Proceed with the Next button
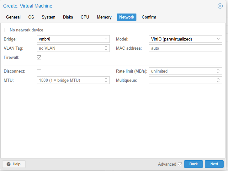 214,164
